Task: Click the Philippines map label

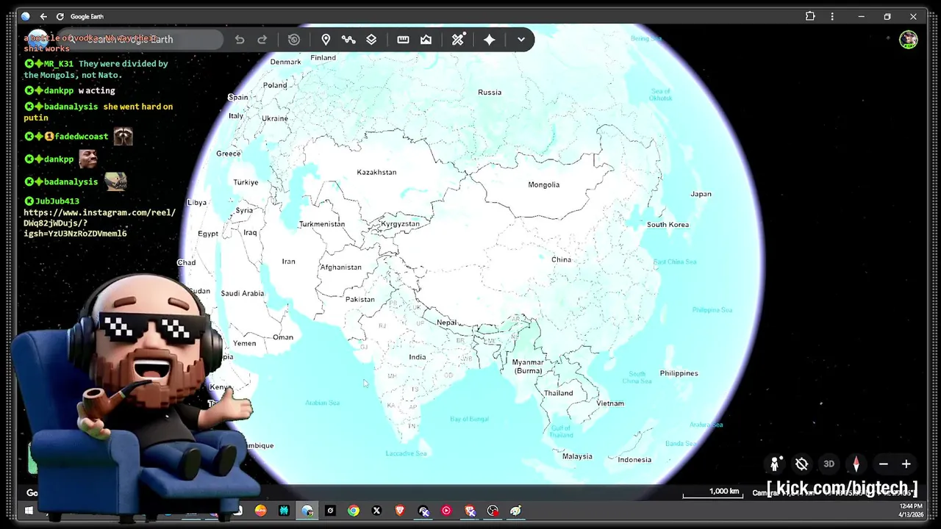Action: tap(679, 373)
